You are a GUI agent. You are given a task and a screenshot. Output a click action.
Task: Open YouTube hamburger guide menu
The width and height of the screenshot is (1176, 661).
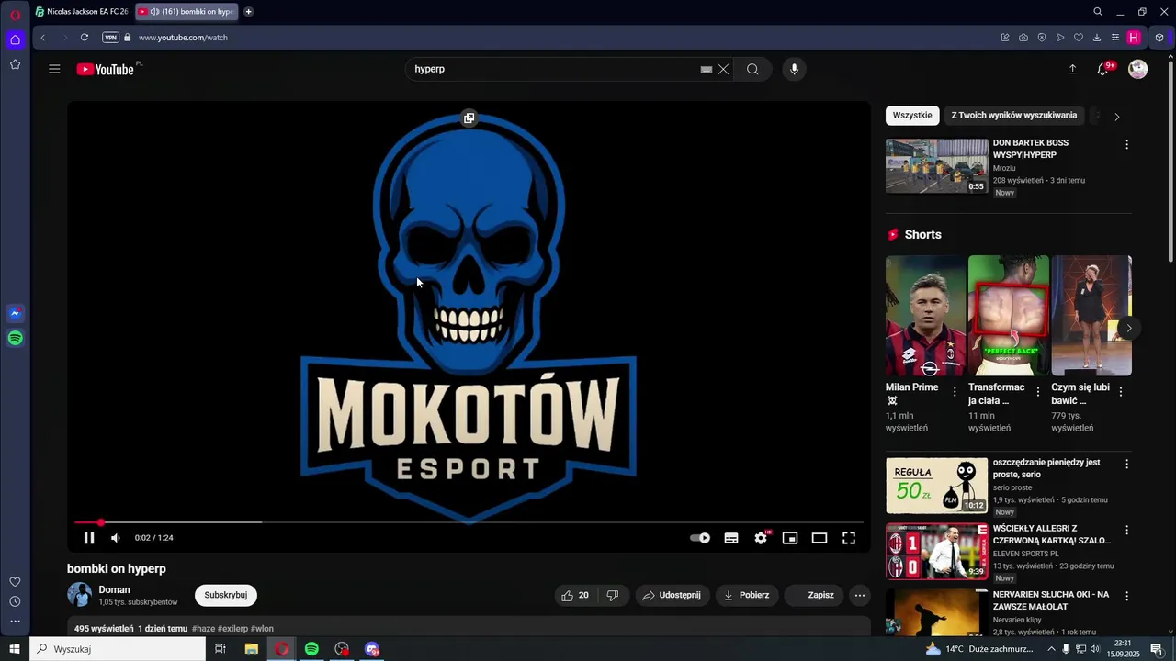tap(54, 69)
